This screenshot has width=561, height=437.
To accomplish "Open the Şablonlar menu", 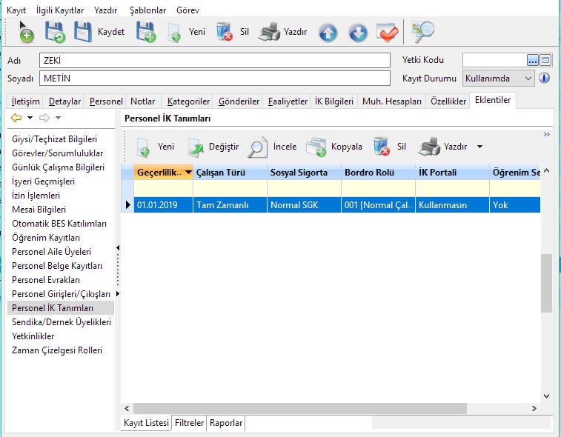I will [x=147, y=10].
